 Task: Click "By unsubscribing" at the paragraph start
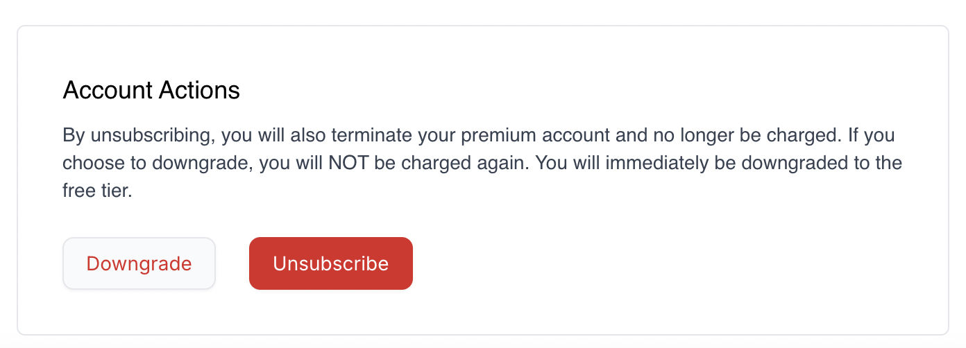137,135
